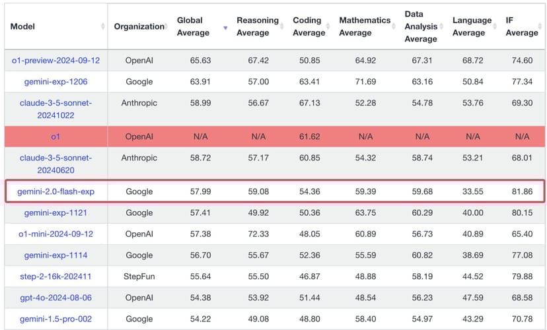Screen dimensions: 547x330
Task: Click the Data Analysis Average sort arrows
Action: point(443,26)
